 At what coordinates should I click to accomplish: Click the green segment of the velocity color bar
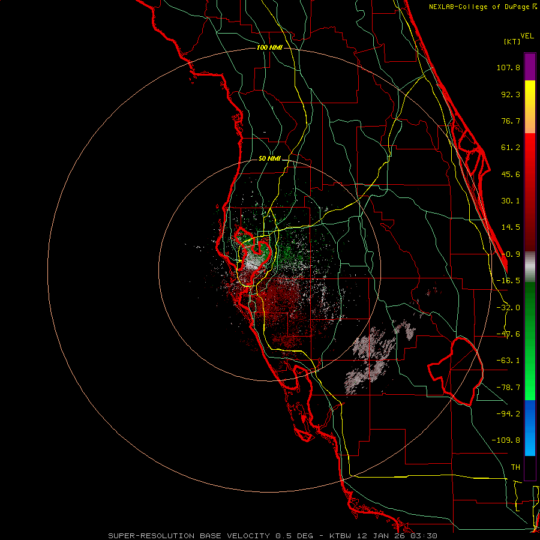tap(530, 341)
